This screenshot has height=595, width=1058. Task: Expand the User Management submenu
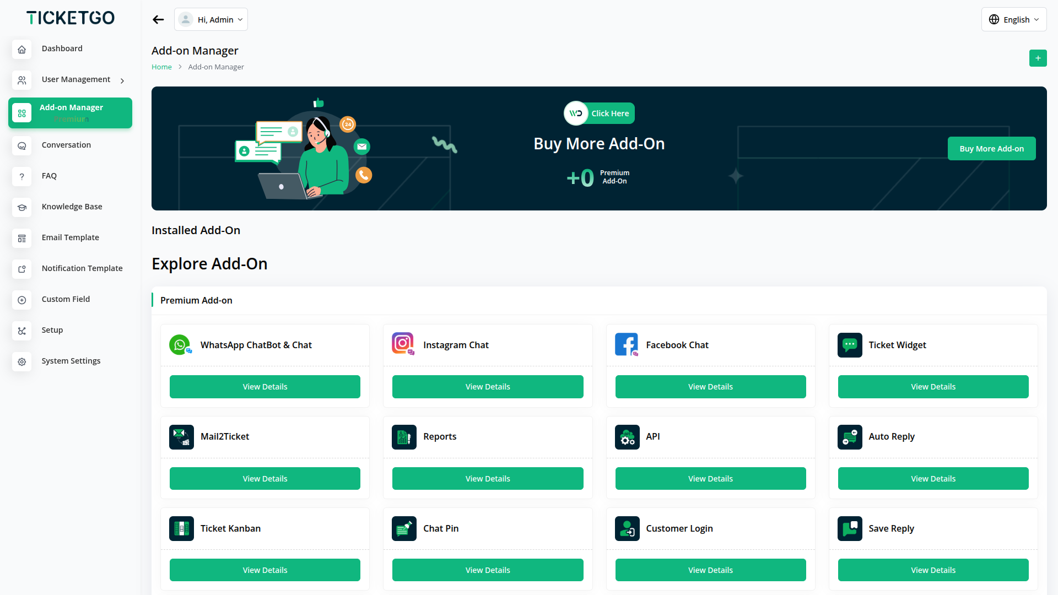pos(122,80)
